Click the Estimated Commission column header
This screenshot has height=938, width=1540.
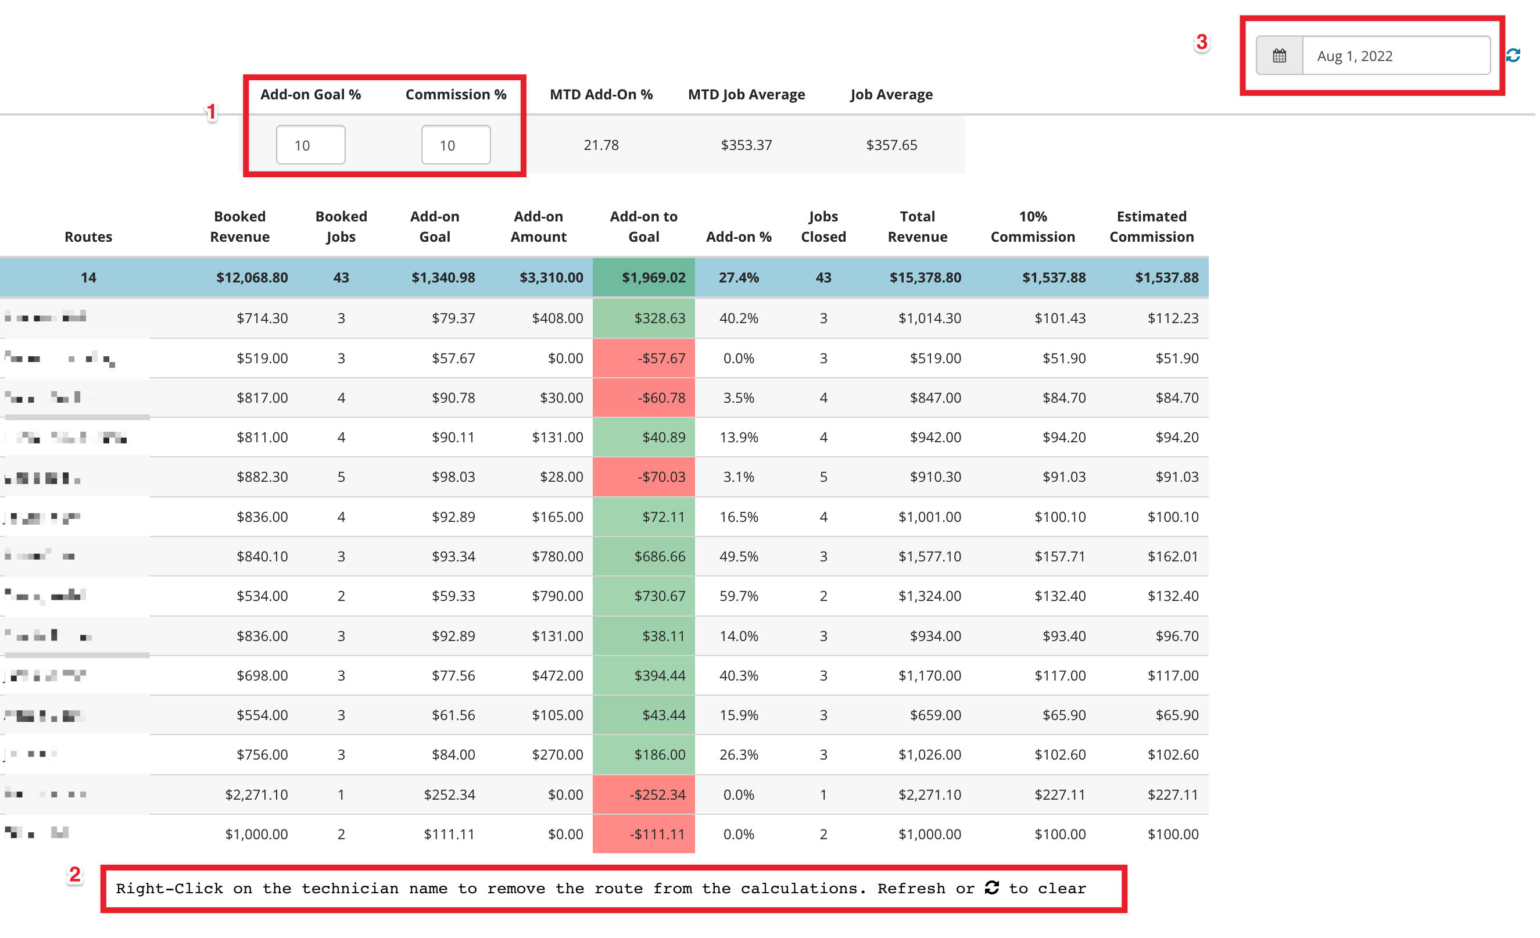[1151, 226]
